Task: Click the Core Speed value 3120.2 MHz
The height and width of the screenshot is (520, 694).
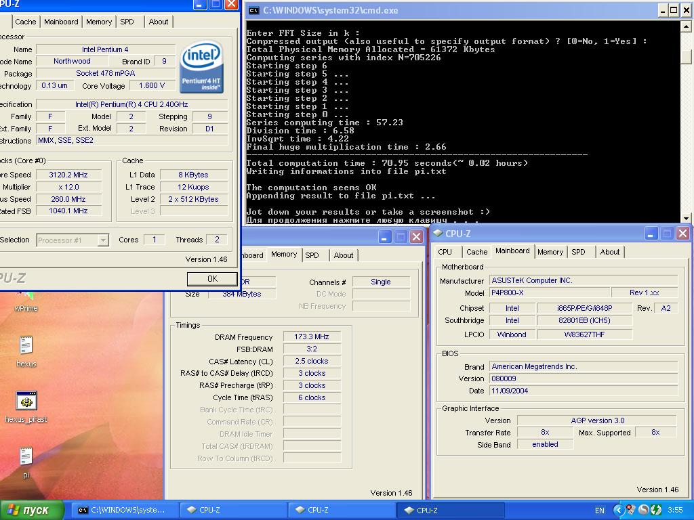Action: coord(68,175)
